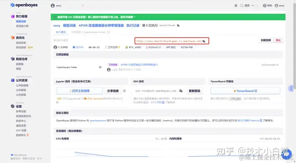The image size is (296, 163).
Task: Click the PyTorch 2.1 icon
Action: [147, 47]
